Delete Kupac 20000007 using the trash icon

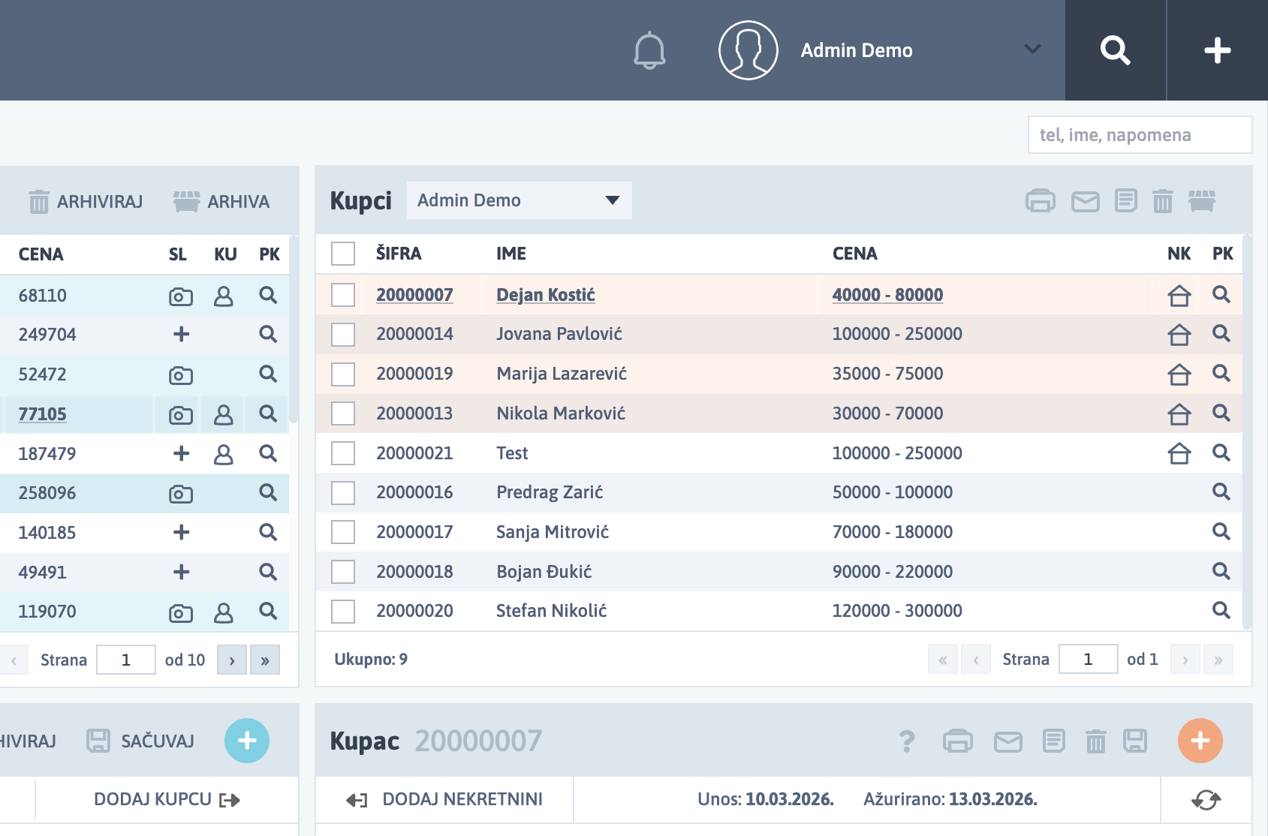[1096, 741]
